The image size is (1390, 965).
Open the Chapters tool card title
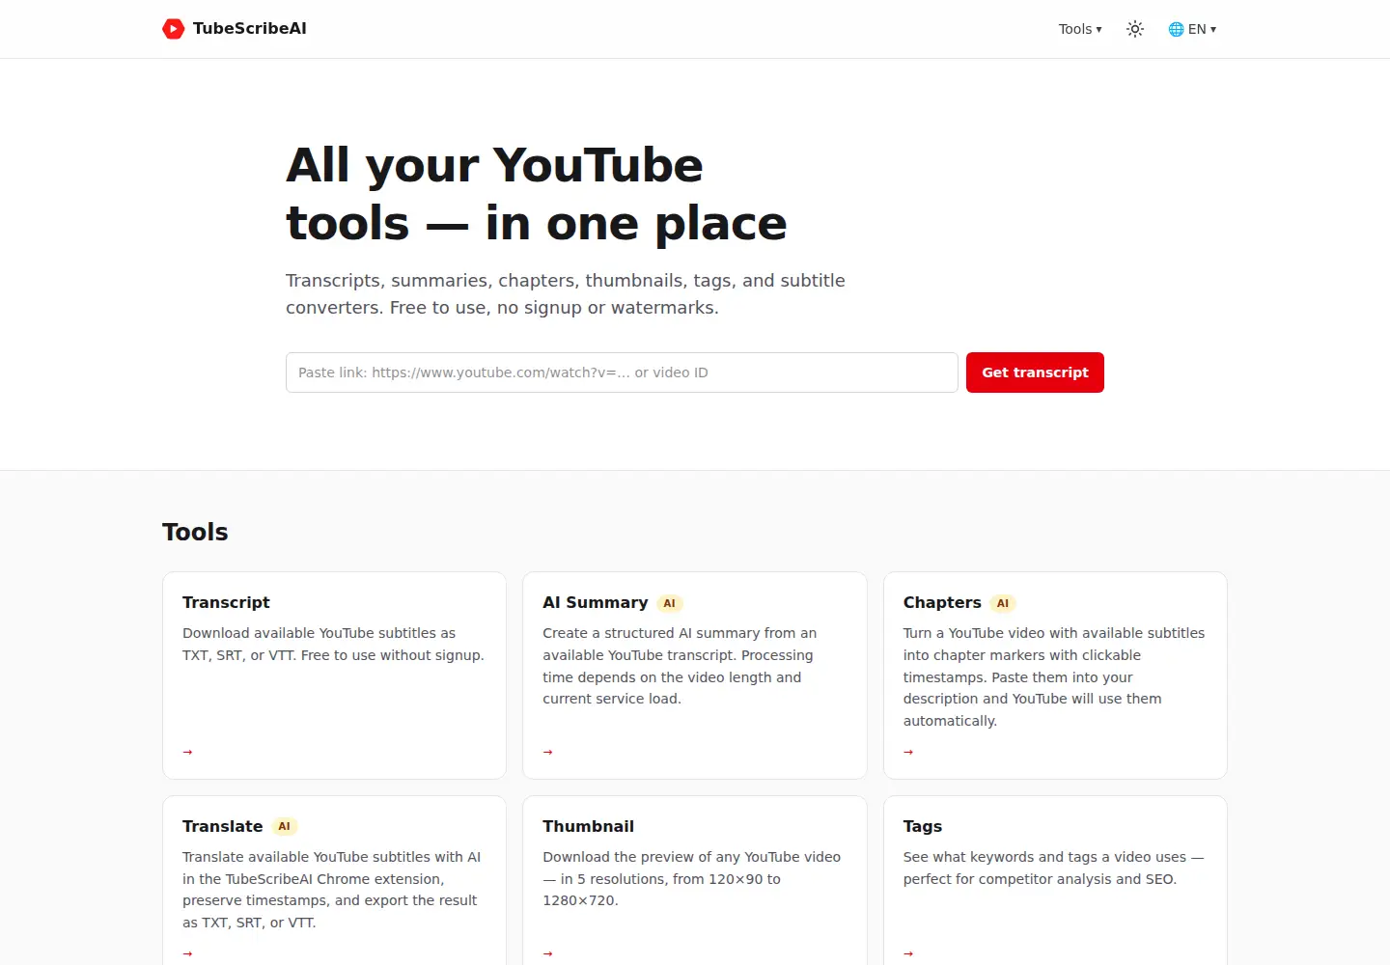pyautogui.click(x=942, y=602)
